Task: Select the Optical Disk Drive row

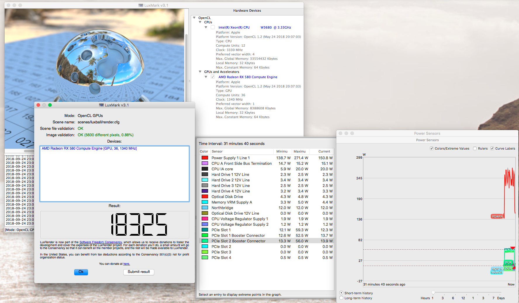Action: click(x=266, y=197)
